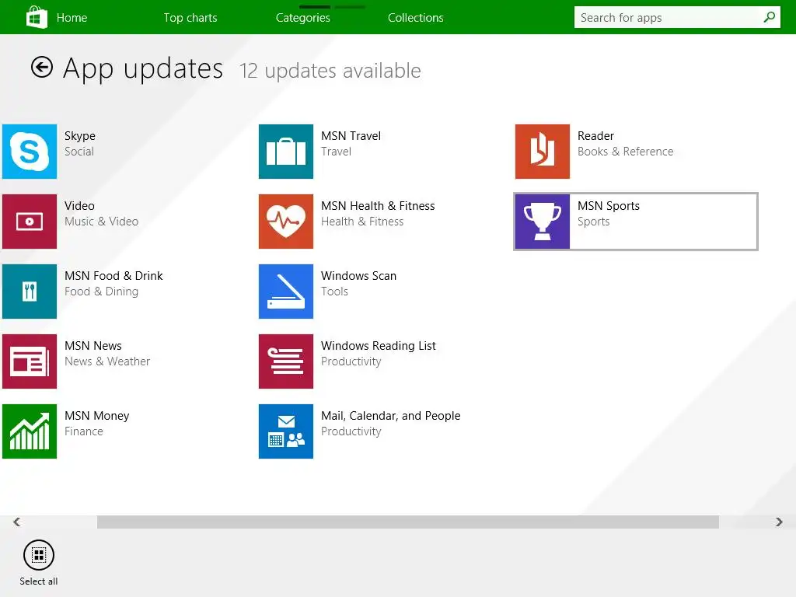Select the MSN Travel suitcase icon
This screenshot has width=796, height=597.
click(x=286, y=152)
